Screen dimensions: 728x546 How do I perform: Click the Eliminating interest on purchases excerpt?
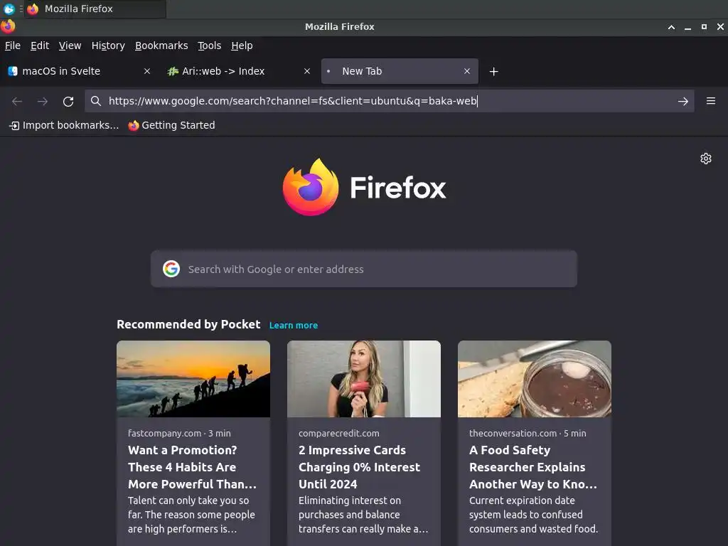point(363,515)
